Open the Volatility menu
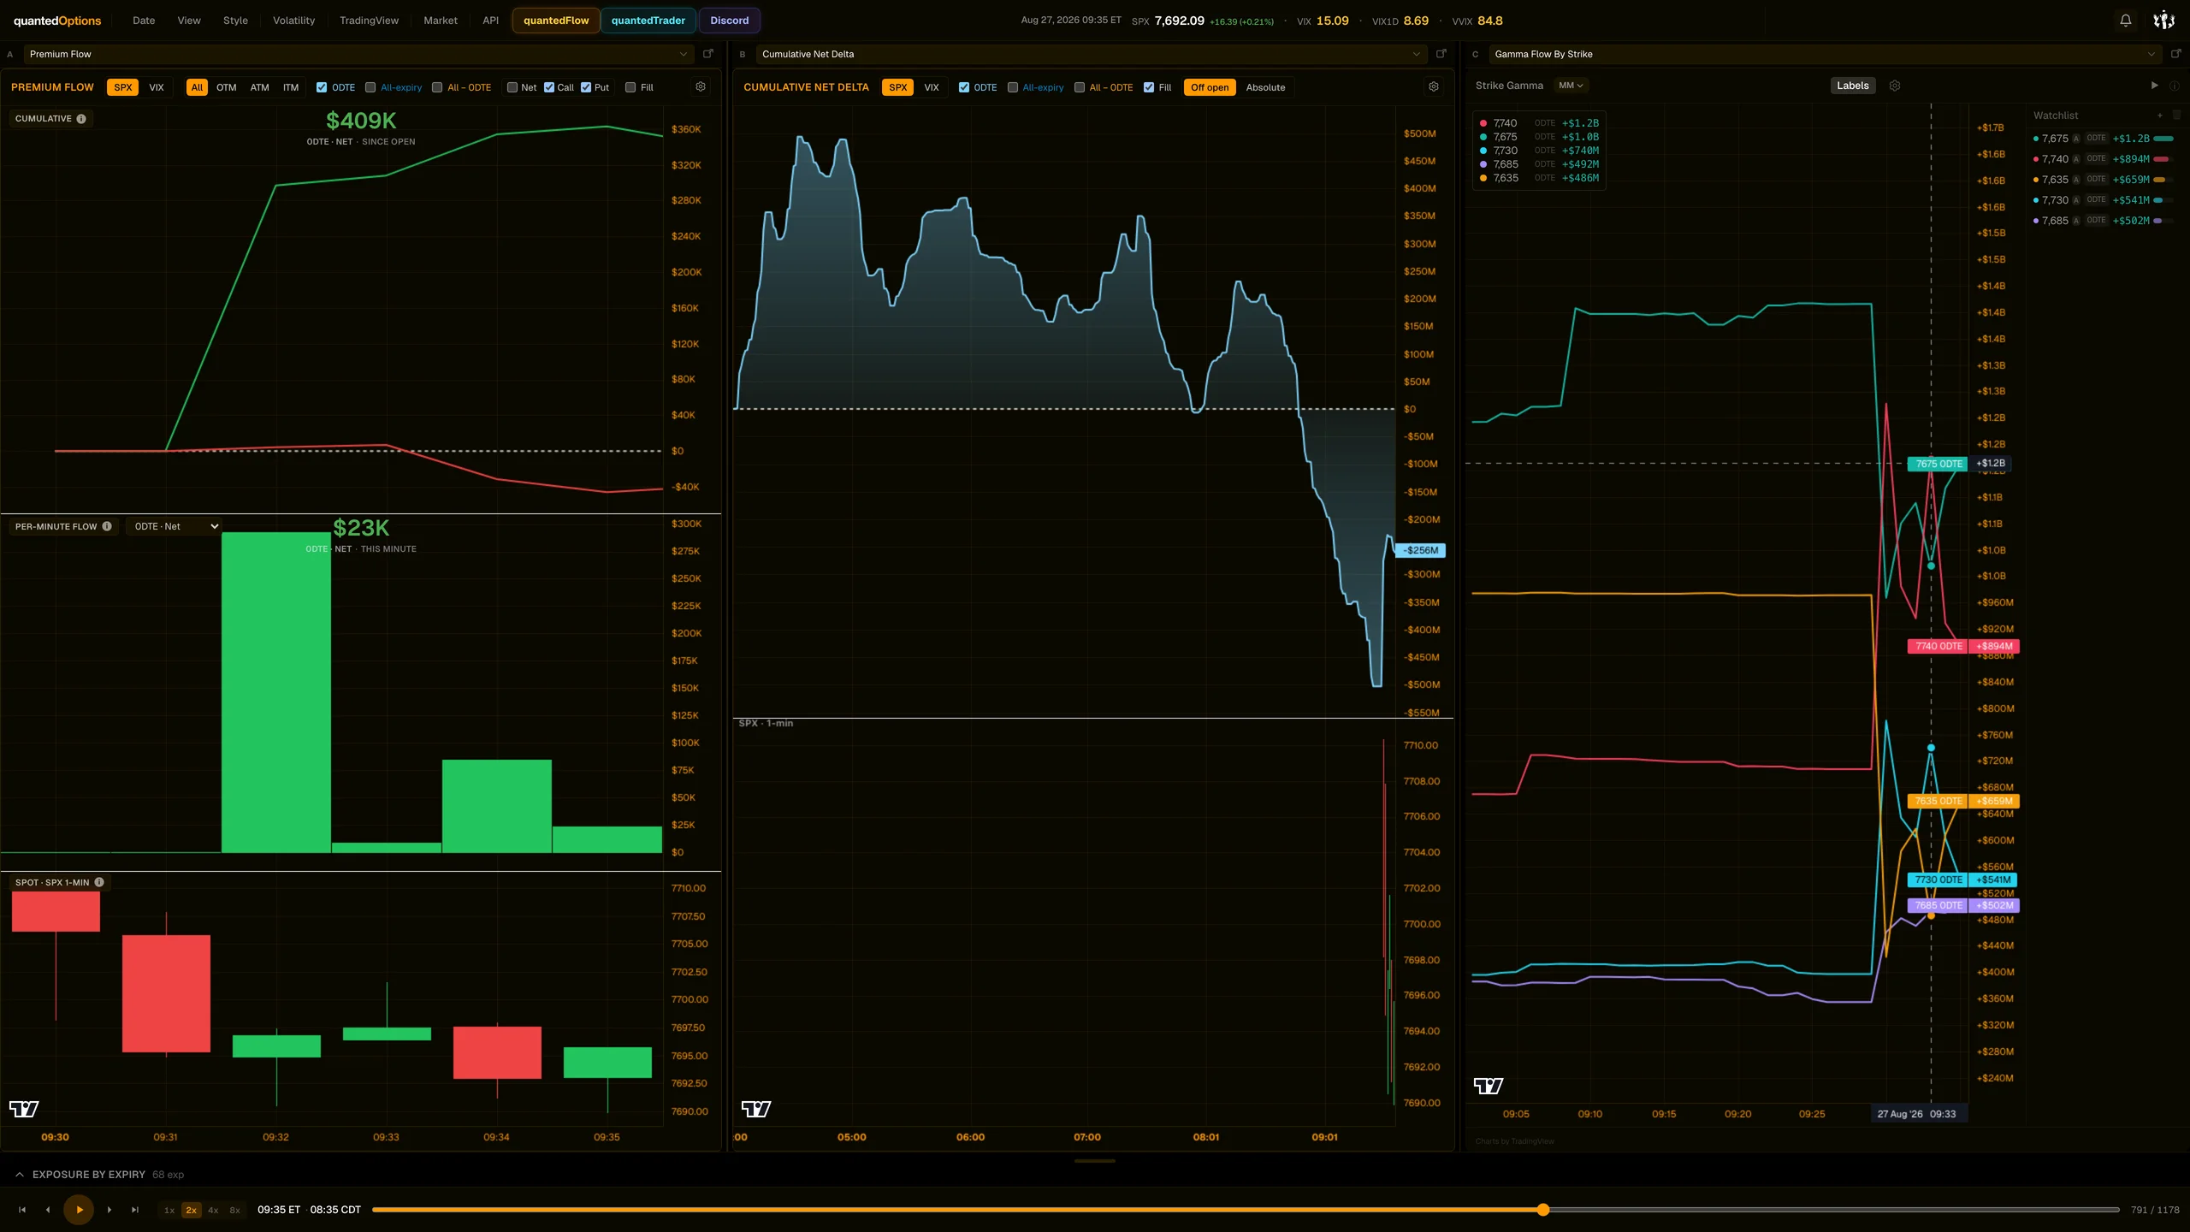The height and width of the screenshot is (1232, 2190). 293,21
